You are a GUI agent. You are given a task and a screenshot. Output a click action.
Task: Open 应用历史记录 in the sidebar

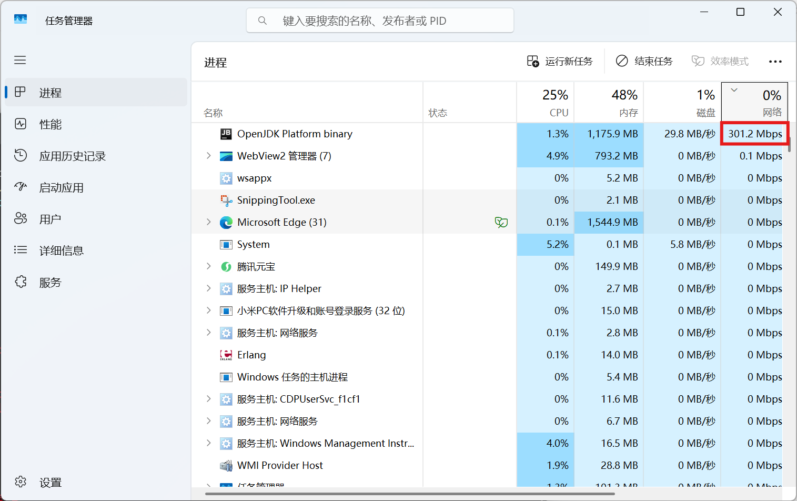[x=96, y=156]
